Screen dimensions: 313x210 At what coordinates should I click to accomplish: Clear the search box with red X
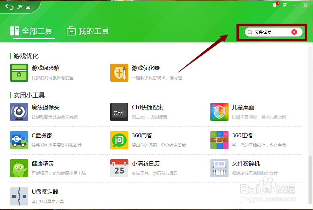point(294,32)
